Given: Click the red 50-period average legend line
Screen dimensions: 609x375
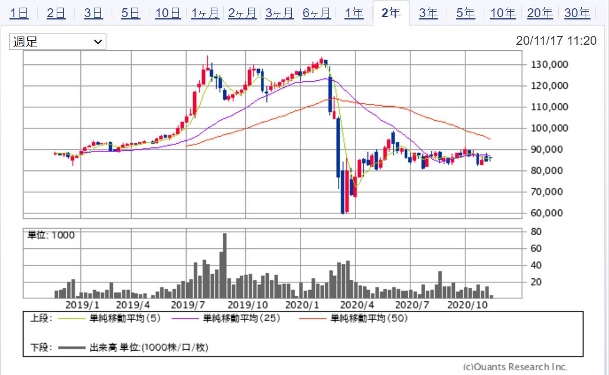Looking at the screenshot, I should pos(312,319).
